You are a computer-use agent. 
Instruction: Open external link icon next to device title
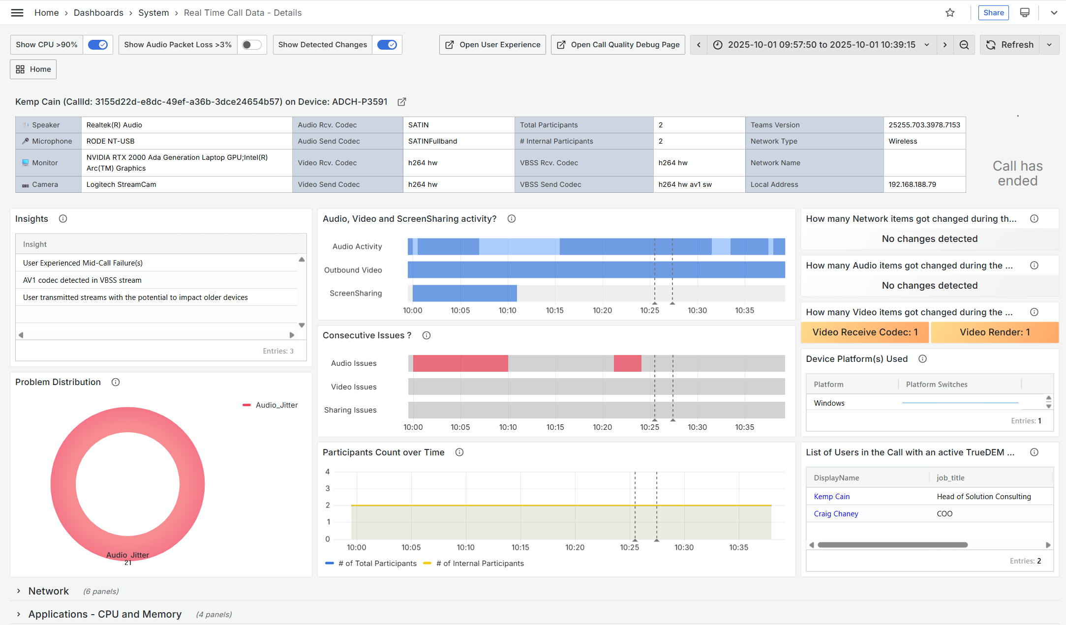point(401,102)
